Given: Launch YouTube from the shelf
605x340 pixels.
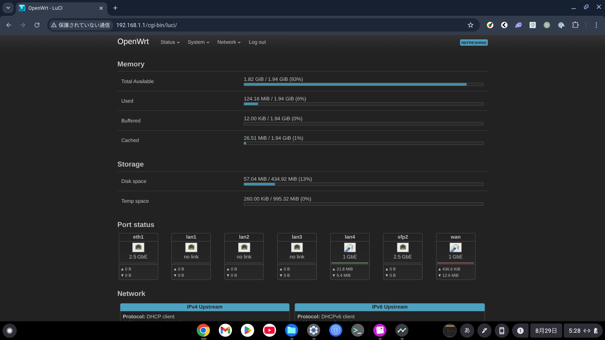Looking at the screenshot, I should 269,331.
